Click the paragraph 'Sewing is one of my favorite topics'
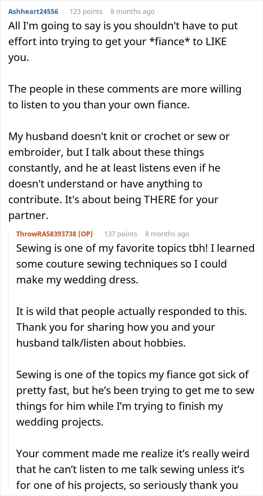Image resolution: width=263 pixels, height=496 pixels. click(135, 264)
